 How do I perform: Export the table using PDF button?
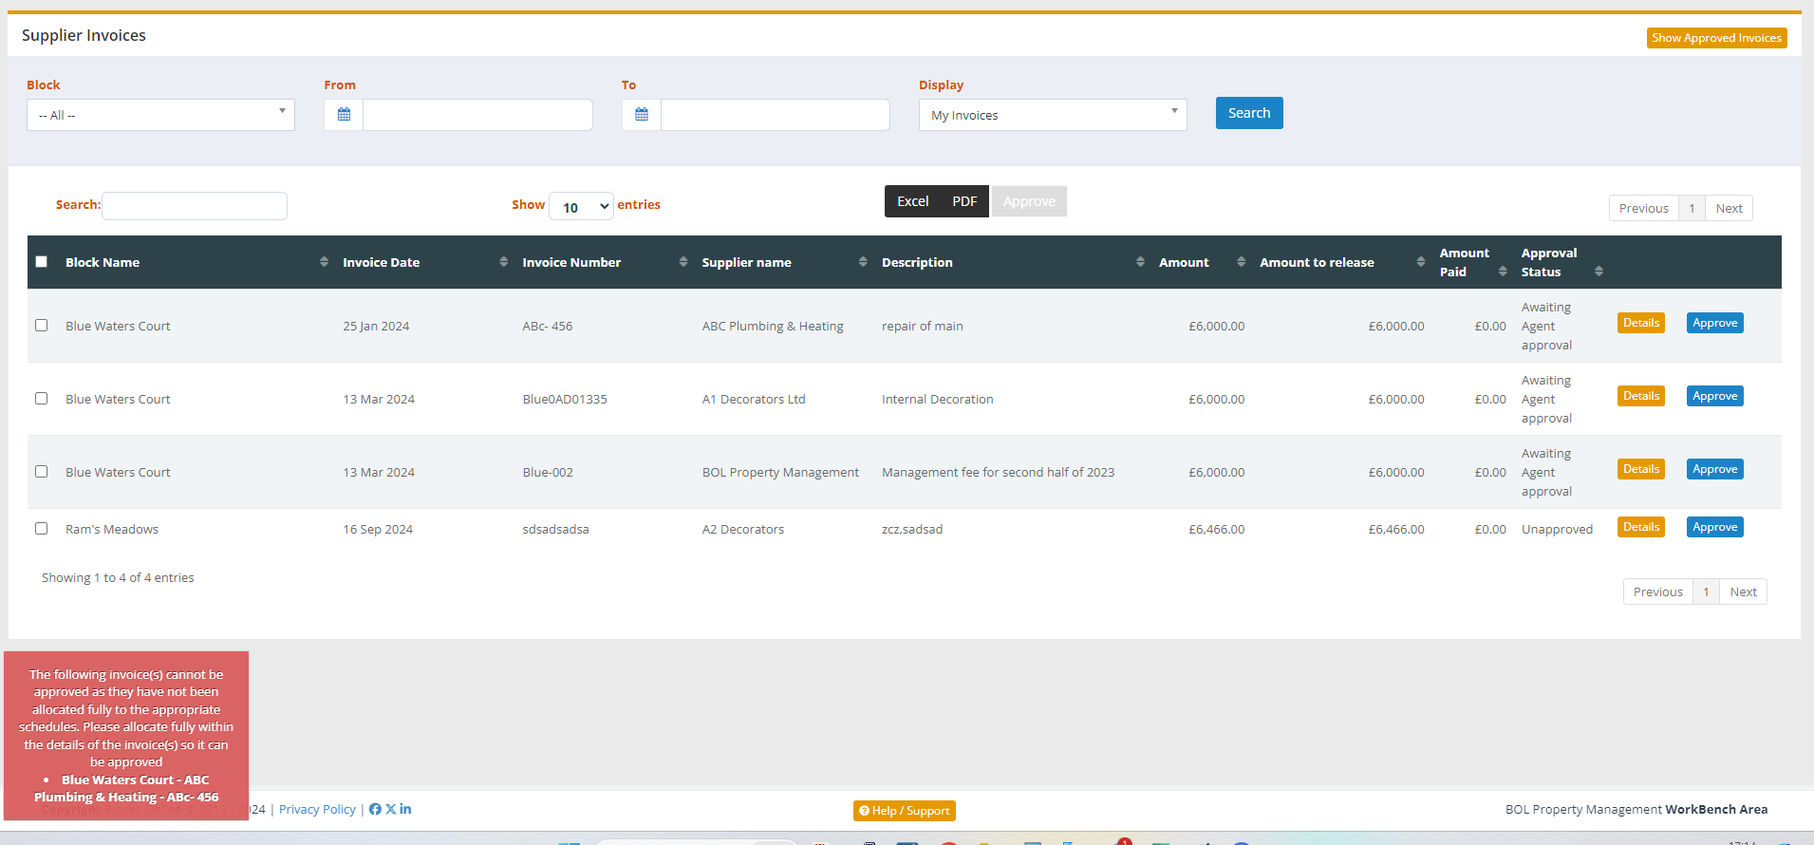click(964, 201)
